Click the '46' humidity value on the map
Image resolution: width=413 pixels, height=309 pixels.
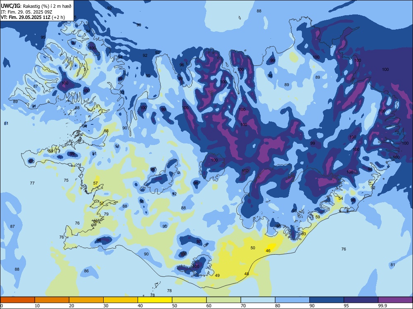click(x=268, y=250)
